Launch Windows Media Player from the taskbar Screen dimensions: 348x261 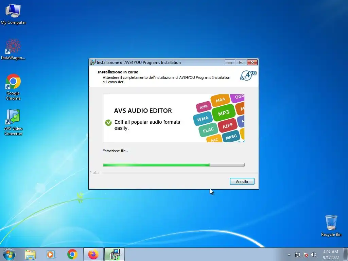pos(51,255)
